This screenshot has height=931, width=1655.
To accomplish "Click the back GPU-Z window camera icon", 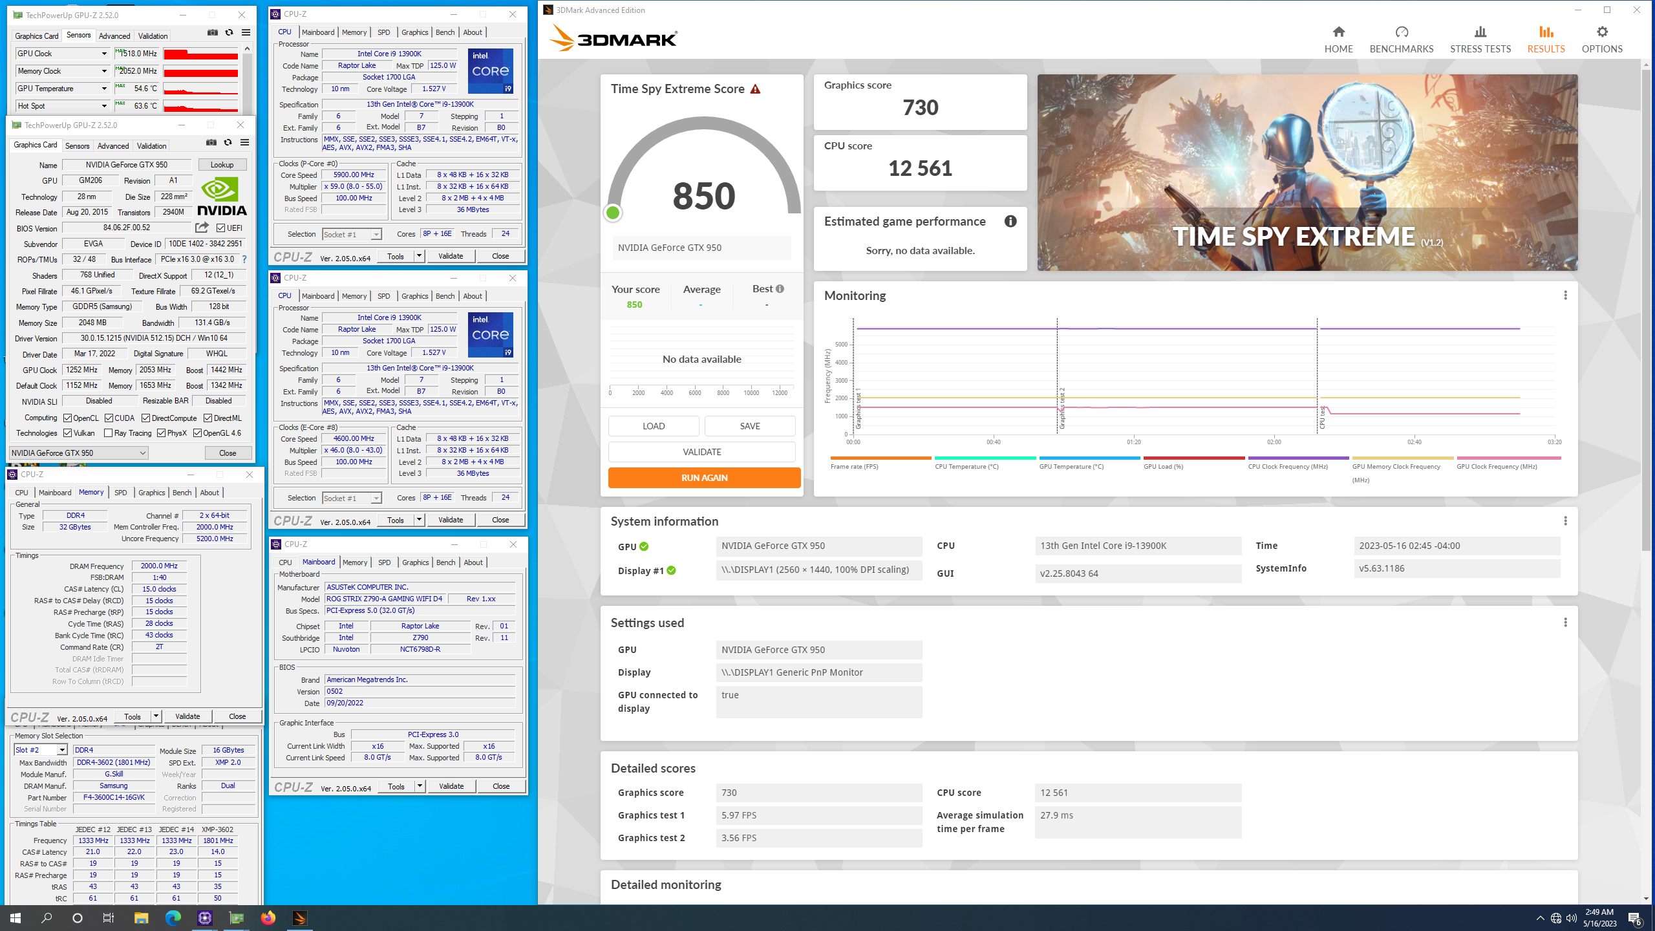I will pyautogui.click(x=212, y=32).
